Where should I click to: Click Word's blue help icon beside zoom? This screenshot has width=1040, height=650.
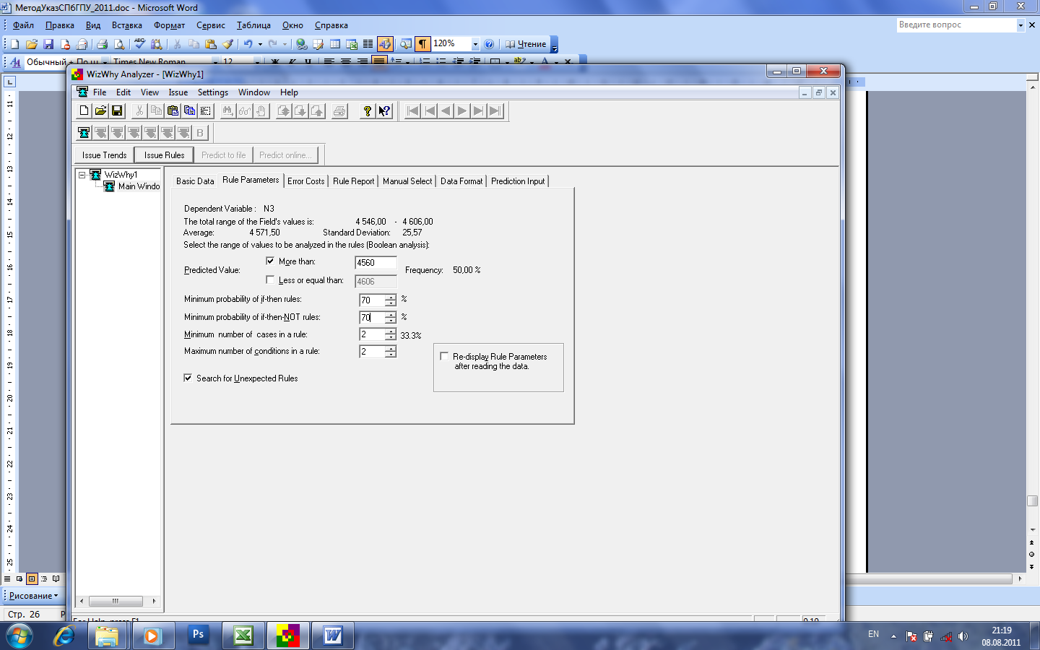click(489, 44)
